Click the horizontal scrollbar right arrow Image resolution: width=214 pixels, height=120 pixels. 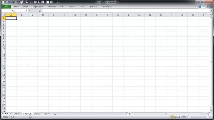[207, 114]
